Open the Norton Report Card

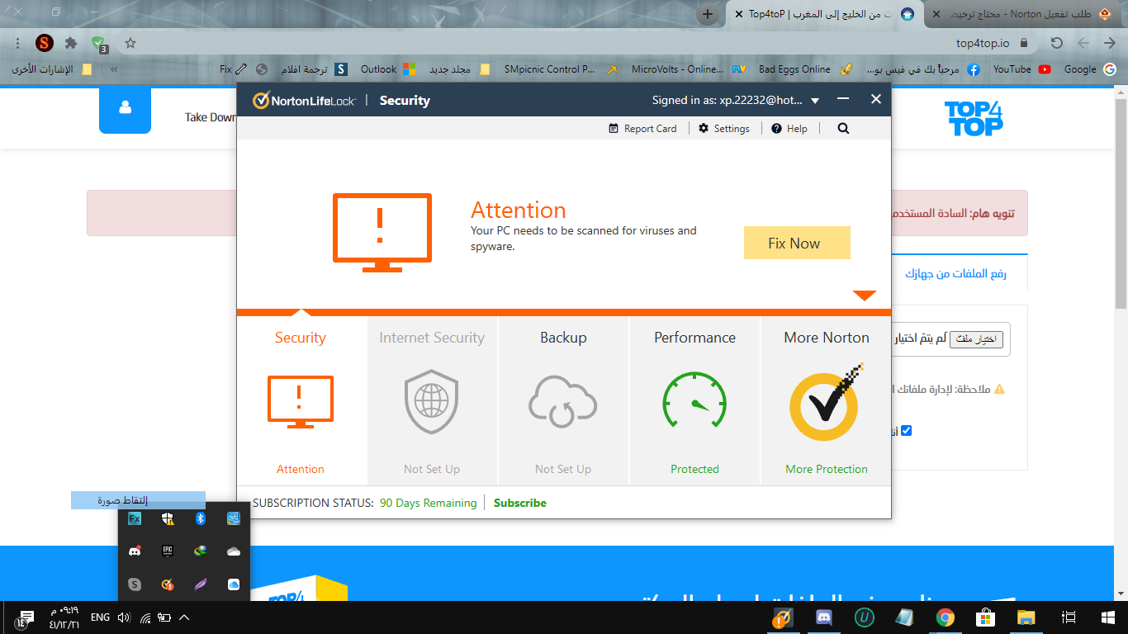tap(642, 128)
